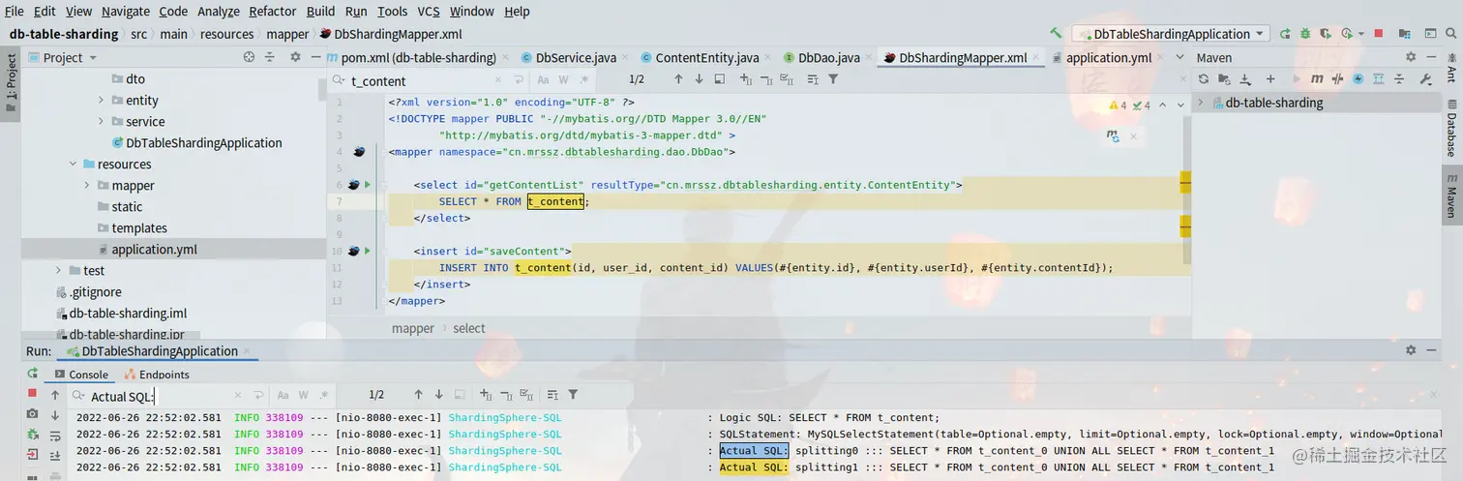Open Database side tool window

click(1451, 126)
